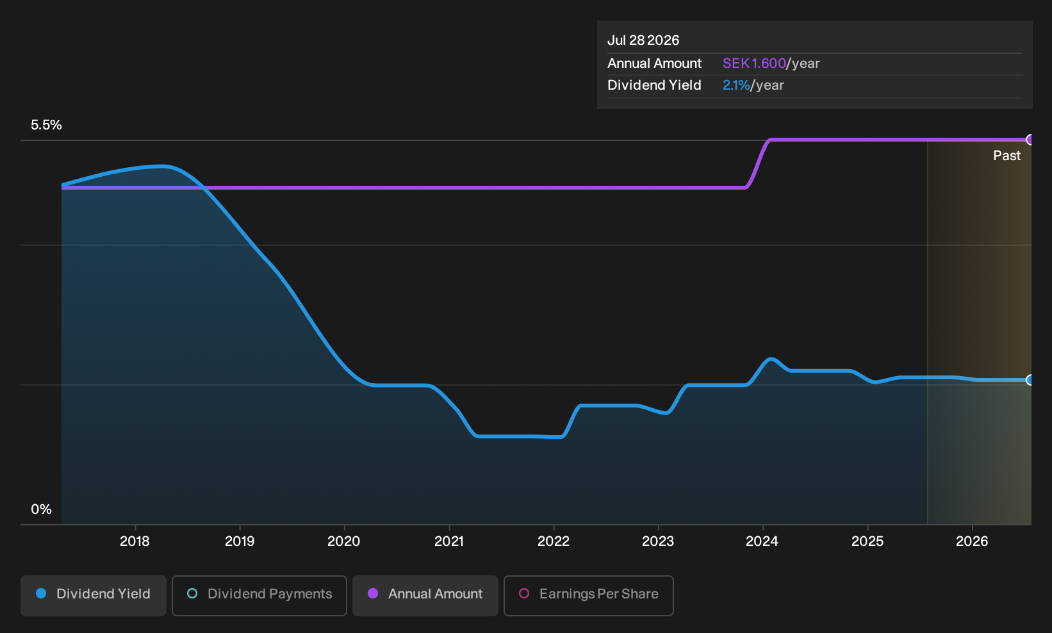Click the Jul 28 2026 tooltip date
Screen dimensions: 1052x633
[643, 40]
